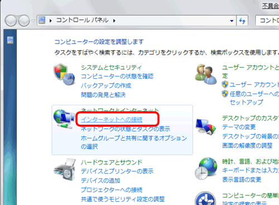Viewport: 279px width, 205px height.
Task: Click the Control Panel search box
Action: tap(267, 21)
